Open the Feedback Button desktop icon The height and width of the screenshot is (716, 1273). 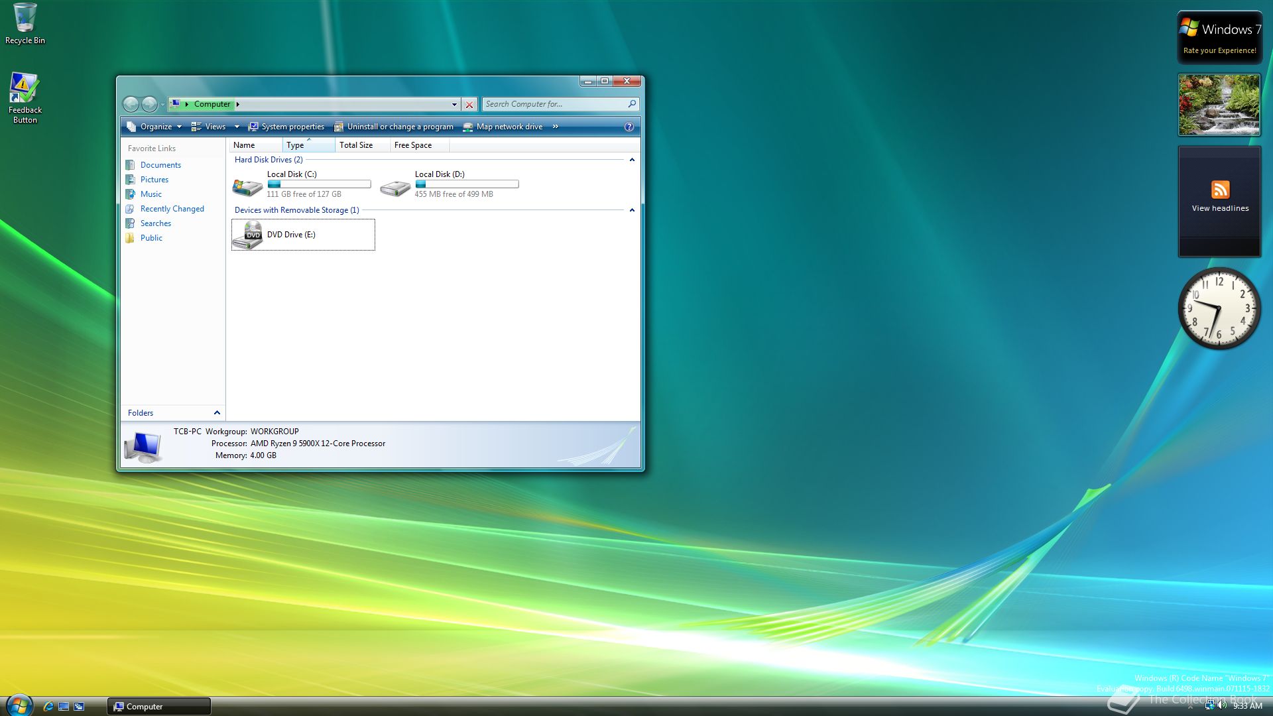click(x=25, y=97)
